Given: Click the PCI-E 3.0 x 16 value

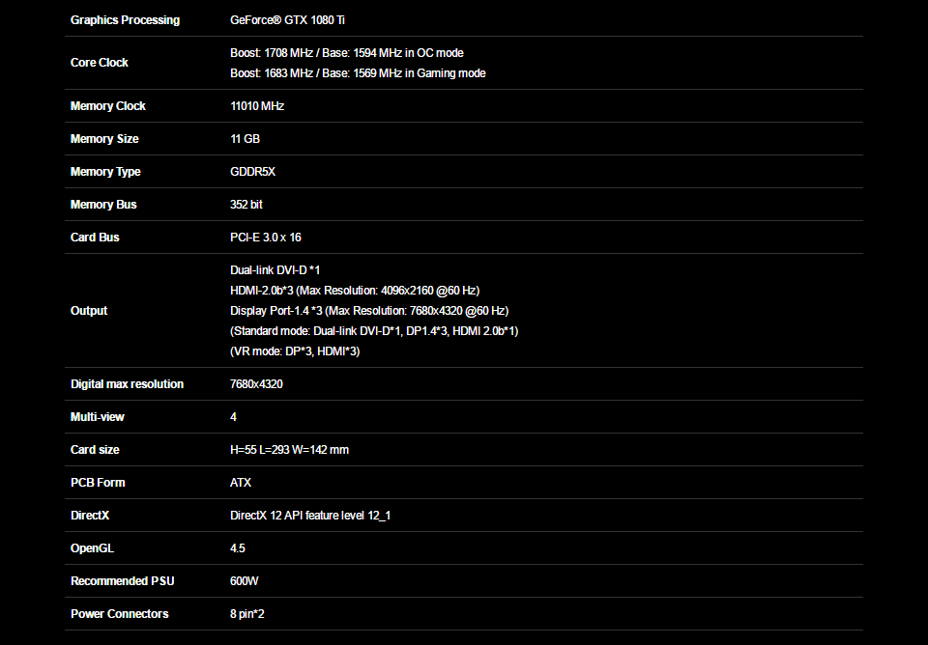Looking at the screenshot, I should click(x=266, y=238).
